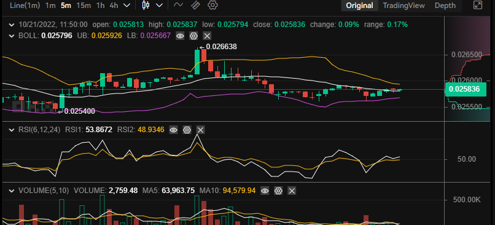
Task: Click the MA10 value 94,579.94
Action: (240, 191)
